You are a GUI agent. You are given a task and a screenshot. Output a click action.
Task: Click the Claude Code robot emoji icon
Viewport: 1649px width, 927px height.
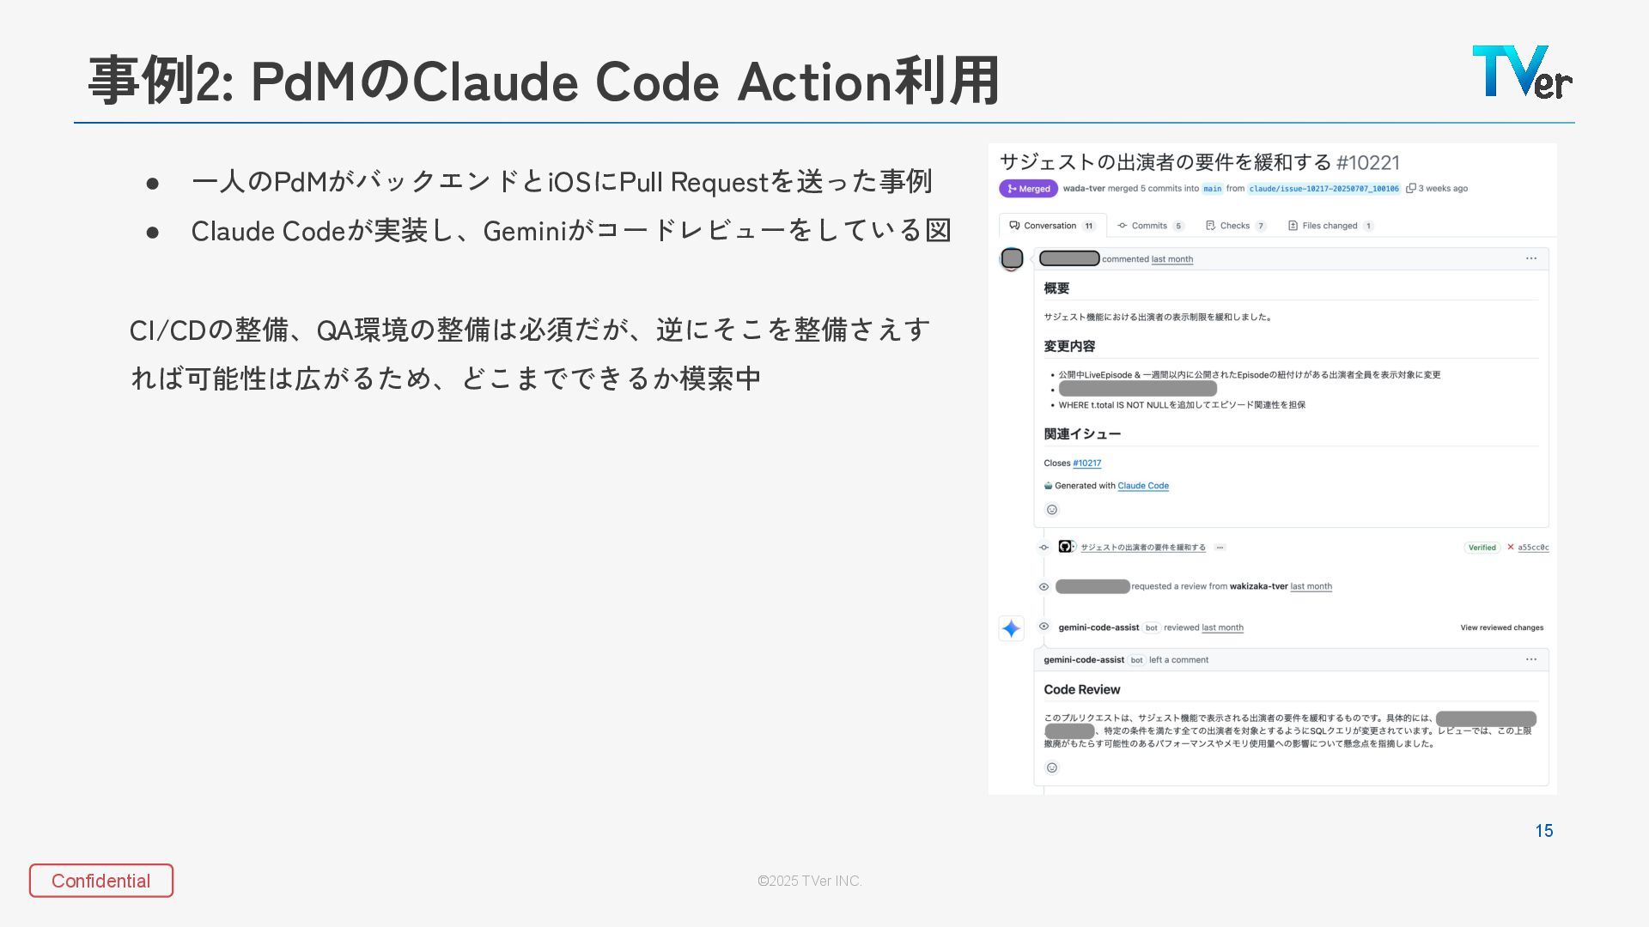click(x=1049, y=486)
